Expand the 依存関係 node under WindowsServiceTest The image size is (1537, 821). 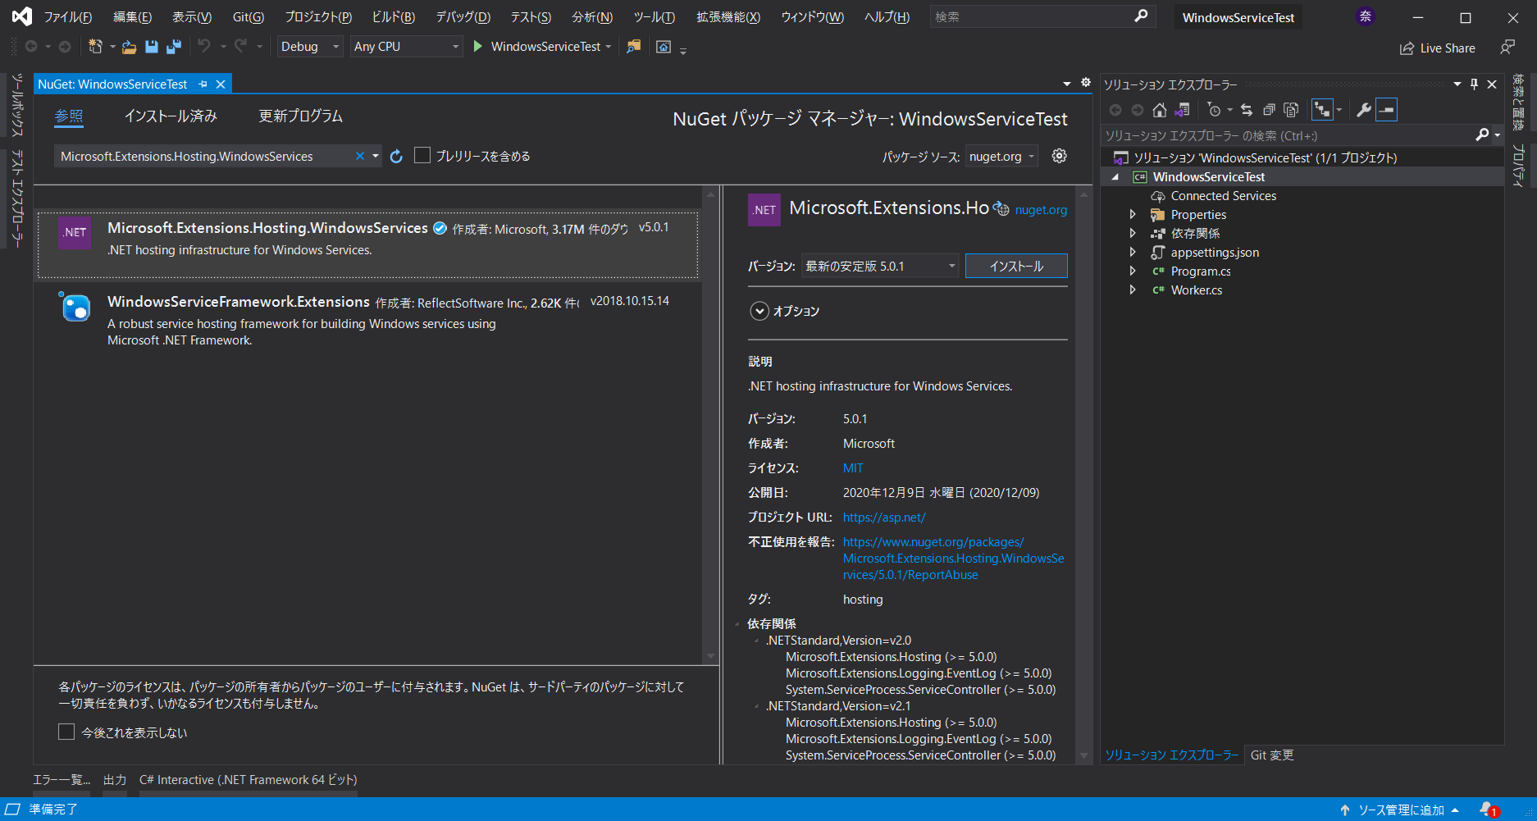click(1133, 233)
